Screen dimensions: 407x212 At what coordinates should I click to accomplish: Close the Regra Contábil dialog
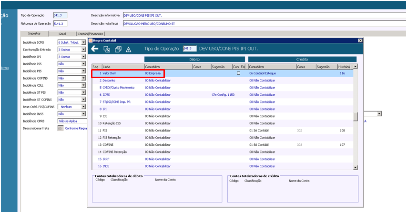coord(360,40)
